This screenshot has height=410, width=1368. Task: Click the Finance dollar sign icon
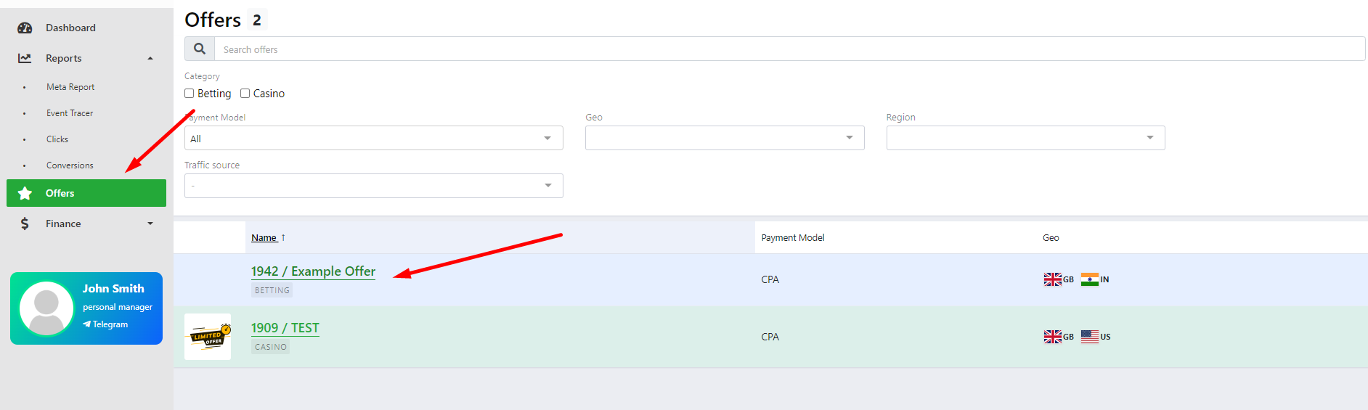pos(25,224)
